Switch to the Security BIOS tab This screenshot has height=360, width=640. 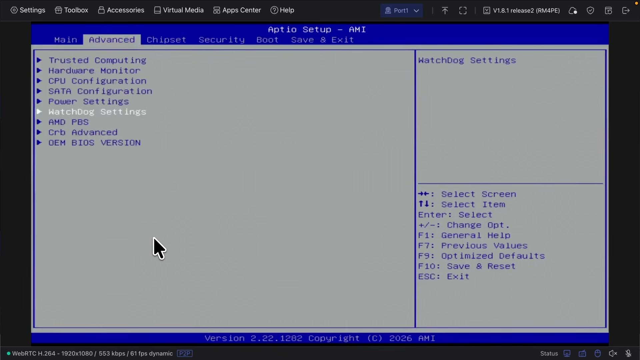click(x=222, y=40)
